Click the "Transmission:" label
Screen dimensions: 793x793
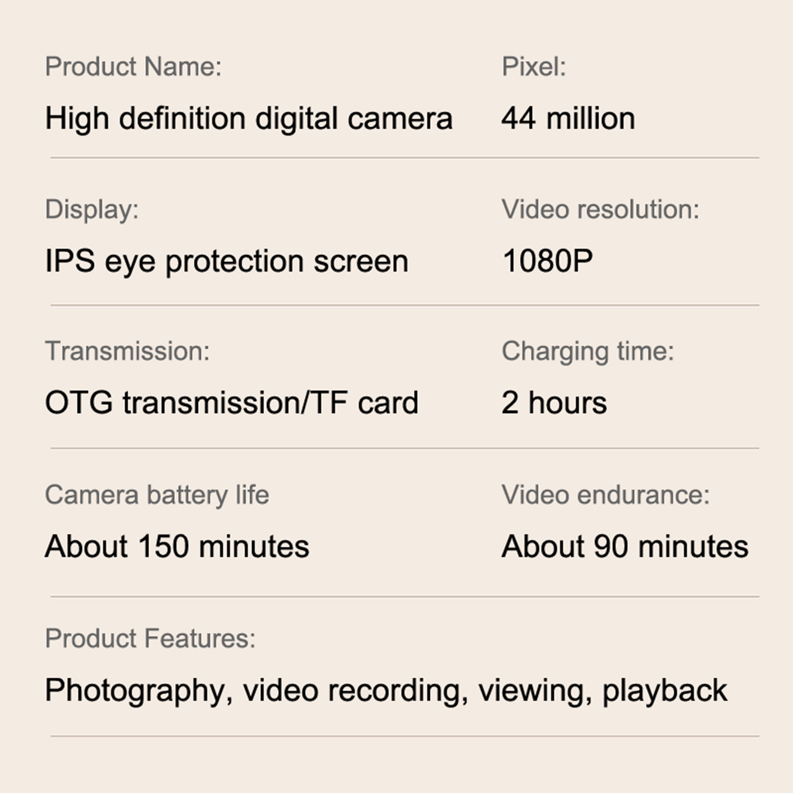coord(127,351)
